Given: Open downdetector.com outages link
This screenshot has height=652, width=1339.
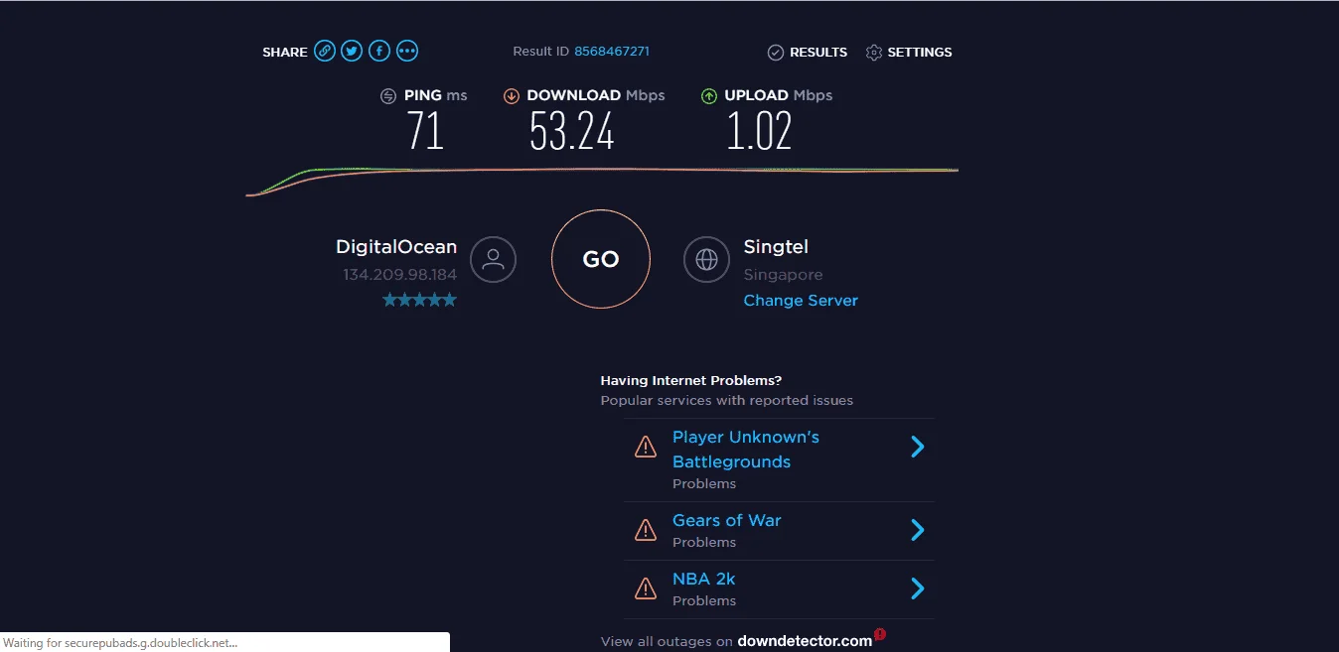Looking at the screenshot, I should [x=805, y=641].
